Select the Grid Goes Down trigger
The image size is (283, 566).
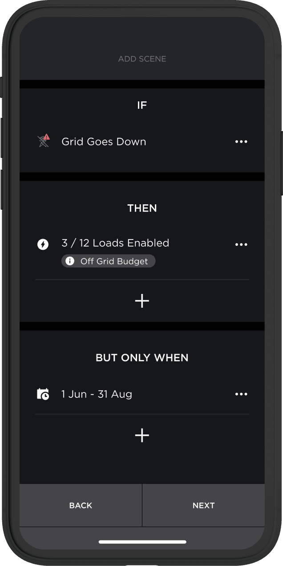tap(104, 142)
